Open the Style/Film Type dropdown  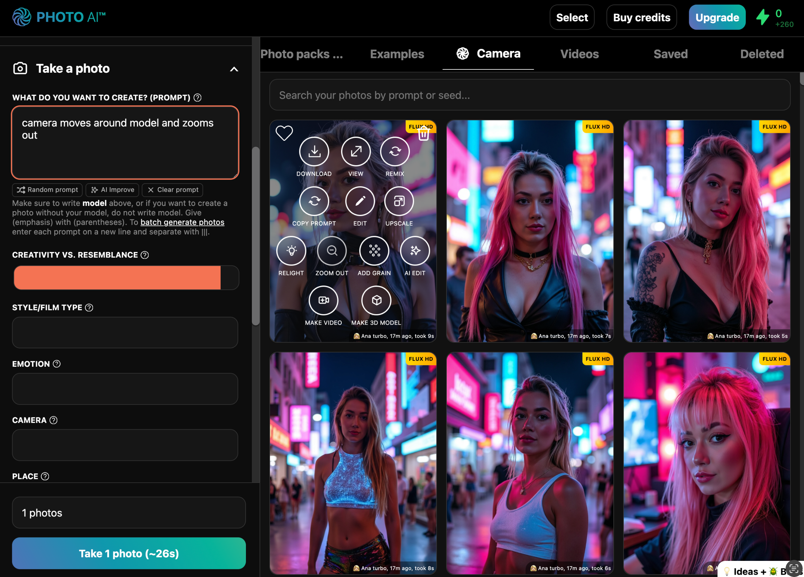(x=125, y=332)
